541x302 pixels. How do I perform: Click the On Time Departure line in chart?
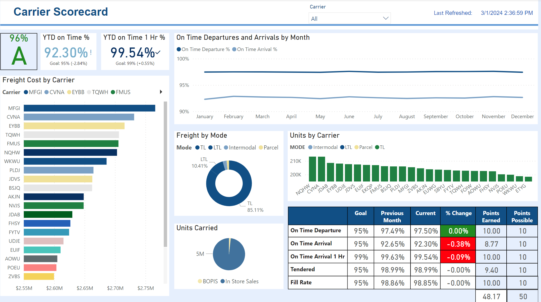(363, 72)
